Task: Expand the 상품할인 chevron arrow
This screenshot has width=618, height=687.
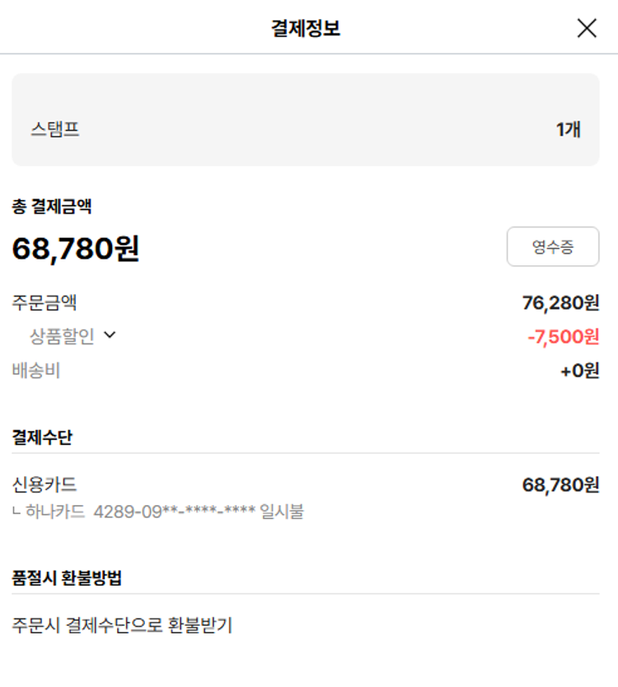Action: [x=110, y=335]
